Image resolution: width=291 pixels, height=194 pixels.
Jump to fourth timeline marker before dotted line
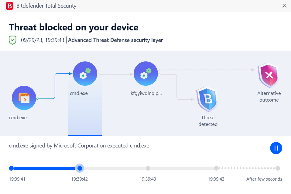[x=216, y=168]
